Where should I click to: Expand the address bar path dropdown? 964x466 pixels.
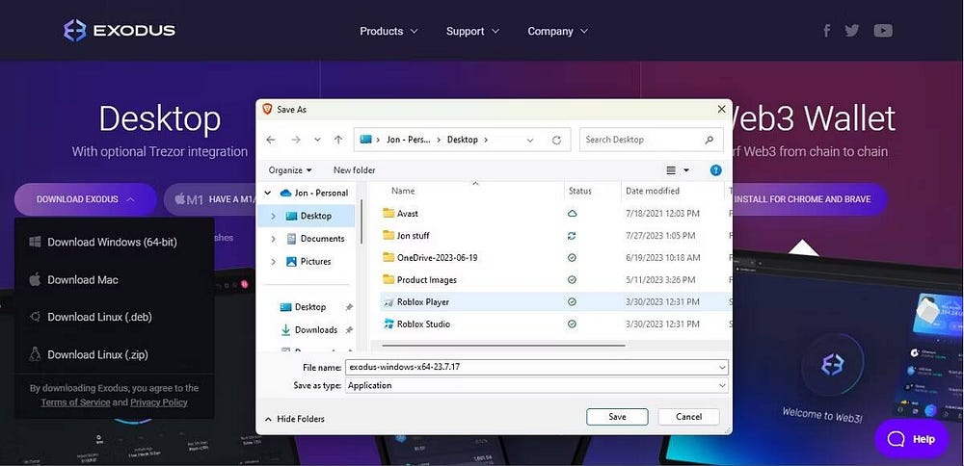pos(530,140)
